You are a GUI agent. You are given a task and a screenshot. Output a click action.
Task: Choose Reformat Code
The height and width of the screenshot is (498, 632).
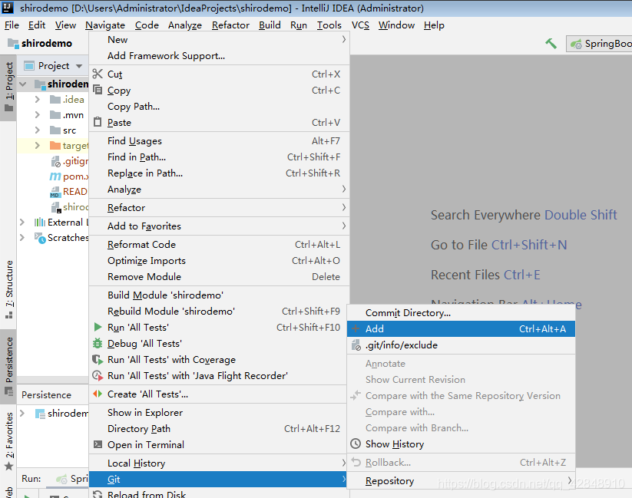coord(219,244)
